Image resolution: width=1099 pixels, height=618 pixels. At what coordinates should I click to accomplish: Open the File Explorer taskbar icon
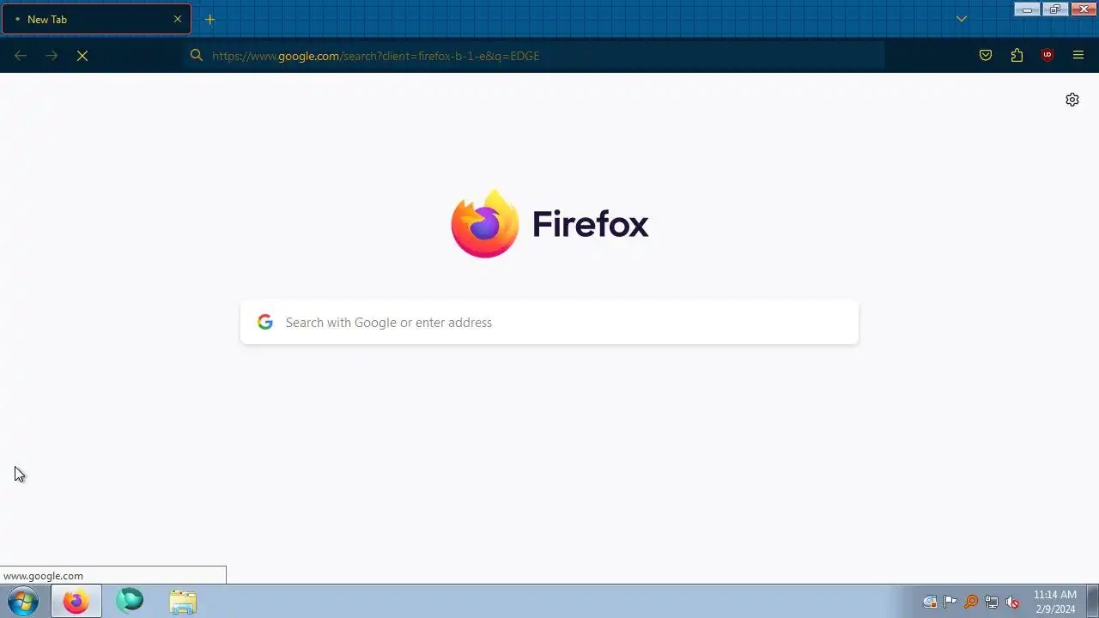183,602
